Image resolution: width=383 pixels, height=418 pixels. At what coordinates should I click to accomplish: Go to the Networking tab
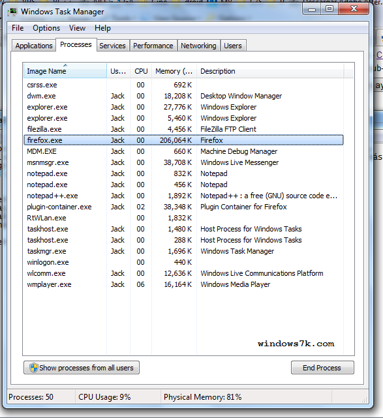click(199, 46)
